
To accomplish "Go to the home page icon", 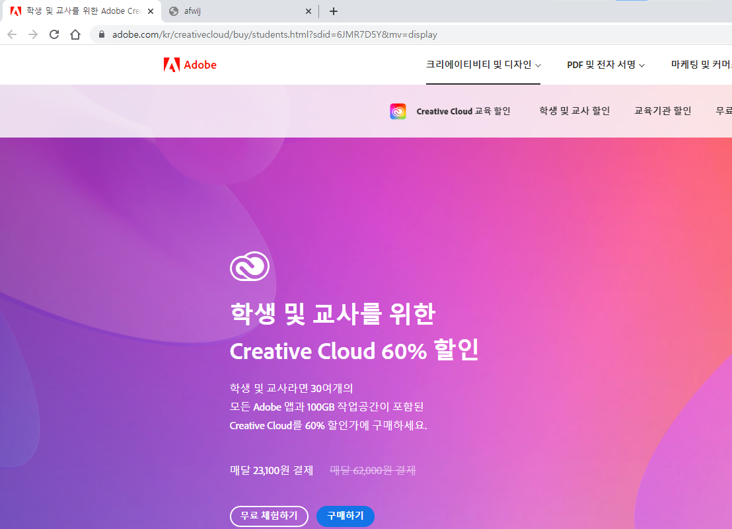I will (75, 34).
